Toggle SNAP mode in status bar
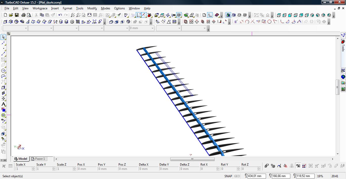 [x=228, y=176]
